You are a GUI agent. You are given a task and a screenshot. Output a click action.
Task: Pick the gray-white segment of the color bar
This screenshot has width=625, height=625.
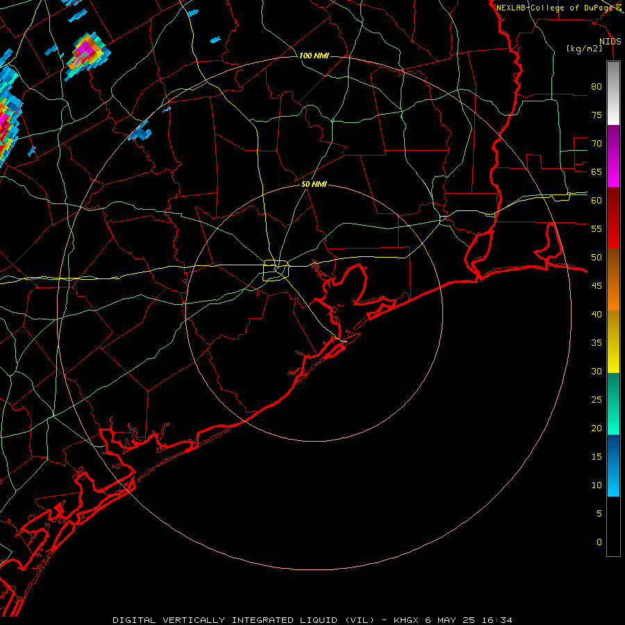[x=613, y=93]
